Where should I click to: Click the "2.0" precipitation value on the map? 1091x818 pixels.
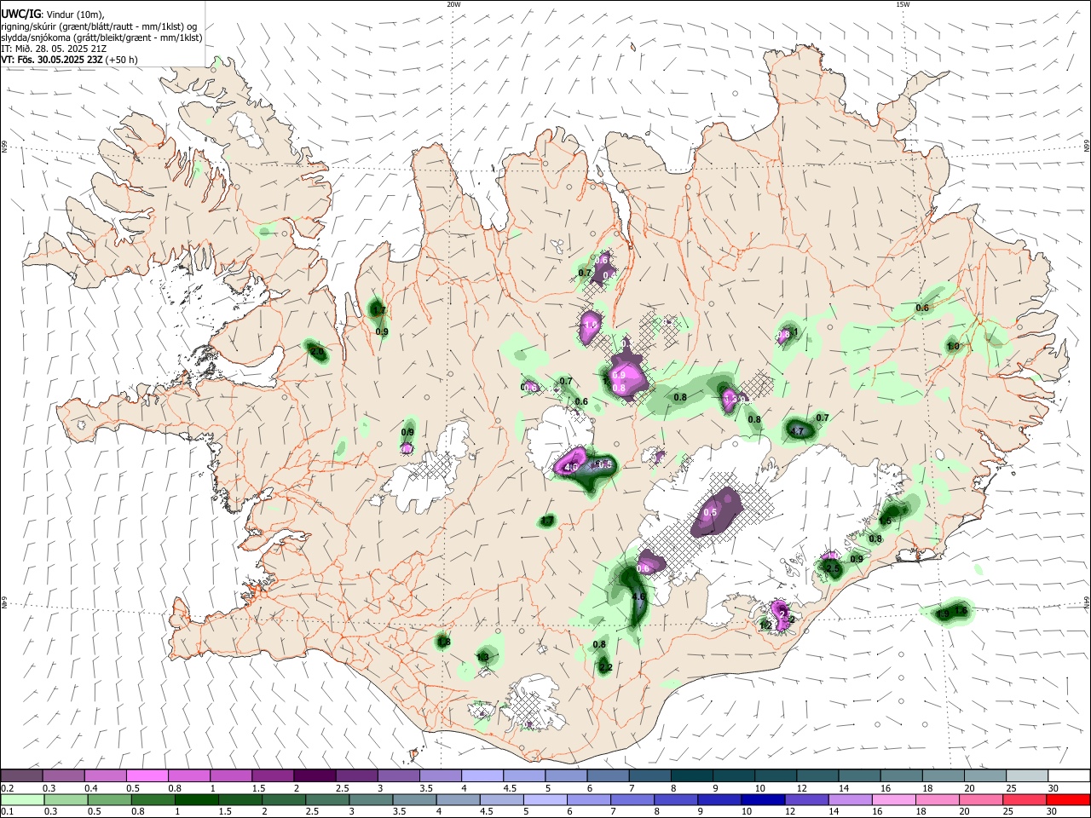(x=317, y=351)
